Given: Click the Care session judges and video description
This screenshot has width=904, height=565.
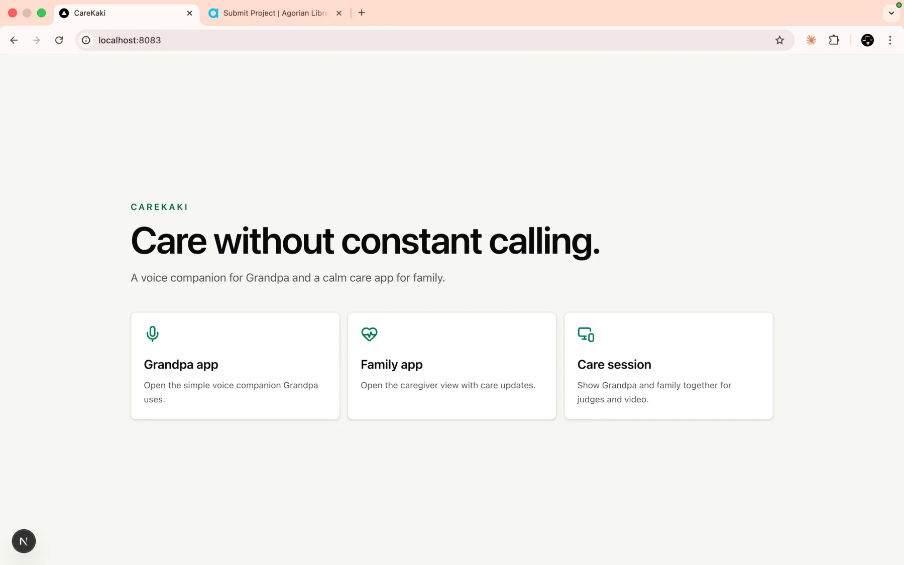Looking at the screenshot, I should (654, 392).
